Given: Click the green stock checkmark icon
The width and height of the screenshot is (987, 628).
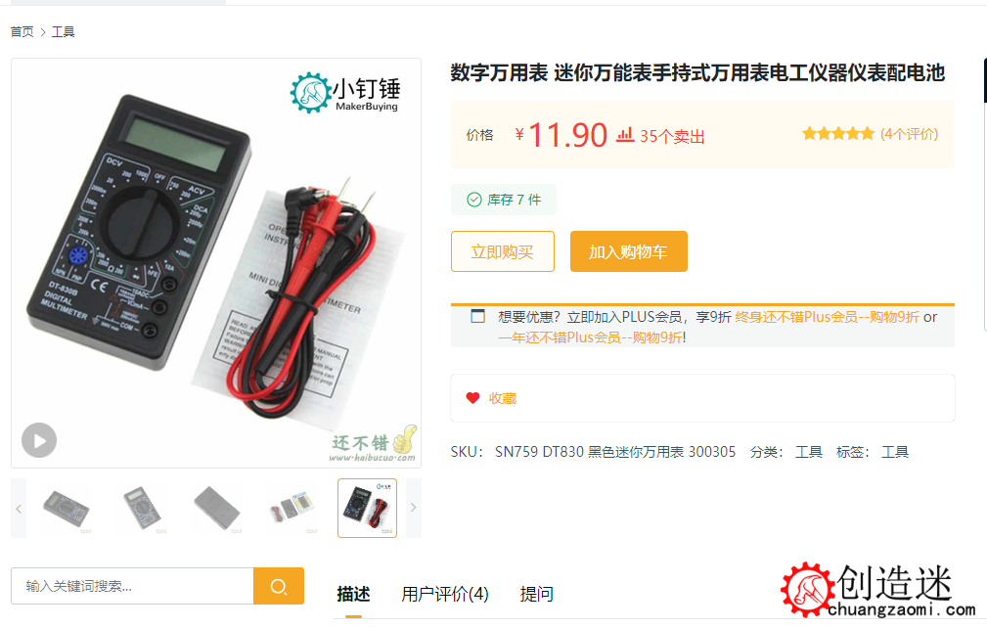Looking at the screenshot, I should 474,200.
